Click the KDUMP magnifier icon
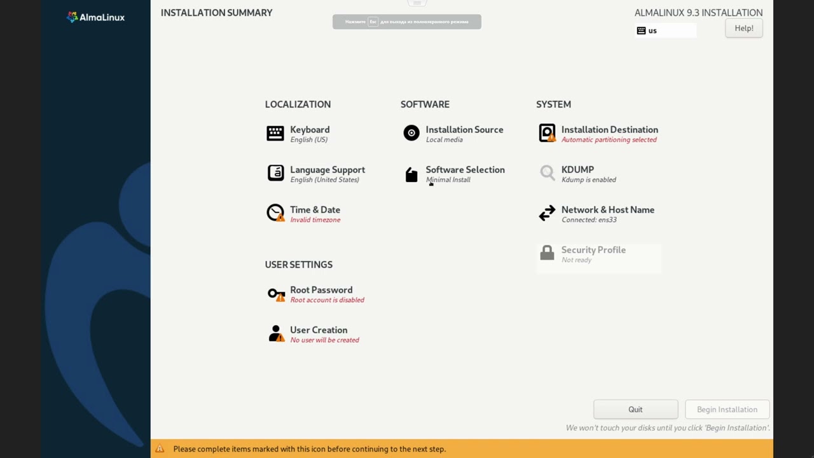814x458 pixels. pyautogui.click(x=547, y=173)
